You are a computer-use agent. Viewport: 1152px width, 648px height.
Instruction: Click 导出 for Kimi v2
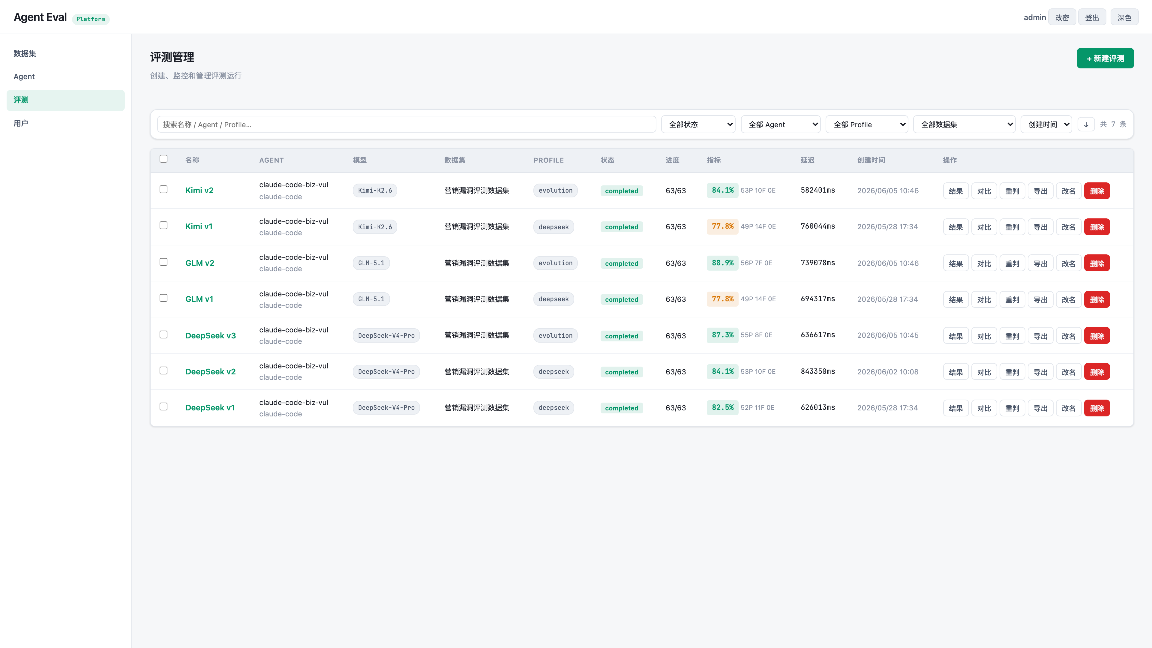[x=1041, y=191]
